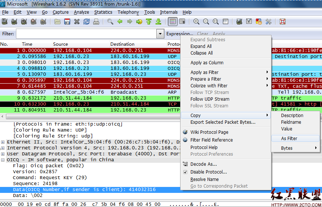Screen dimensions: 322x207
Task: Expand User Datagram Protocol node
Action: pyautogui.click(x=3, y=154)
